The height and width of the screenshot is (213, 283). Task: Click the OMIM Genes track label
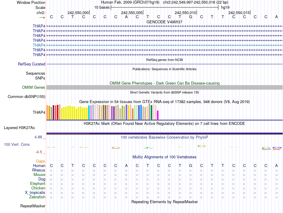[x=34, y=88]
